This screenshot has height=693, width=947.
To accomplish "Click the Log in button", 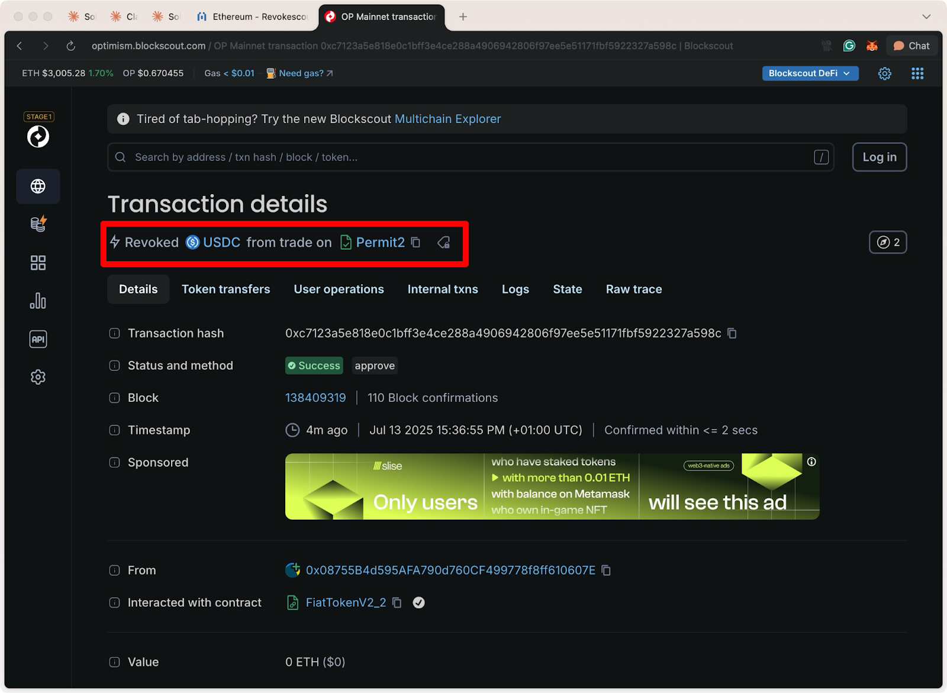I will click(879, 157).
